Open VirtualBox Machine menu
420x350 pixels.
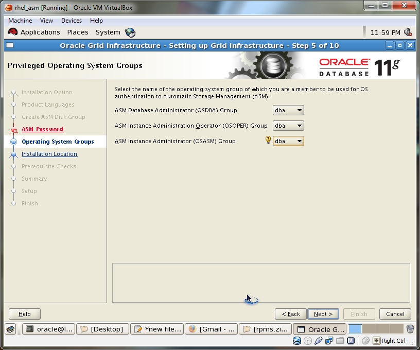(x=20, y=21)
